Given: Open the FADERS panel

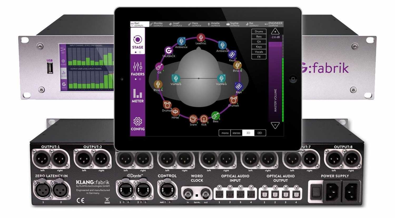Looking at the screenshot, I should (x=137, y=69).
